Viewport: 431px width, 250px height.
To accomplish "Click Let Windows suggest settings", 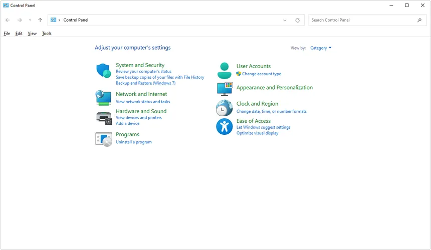I will (263, 127).
